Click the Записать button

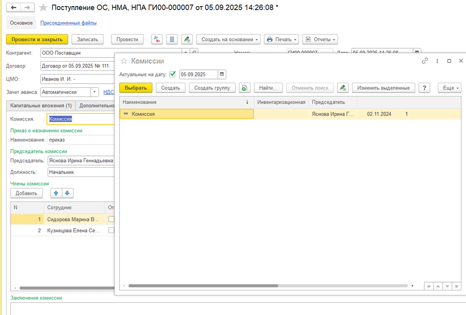pos(87,39)
